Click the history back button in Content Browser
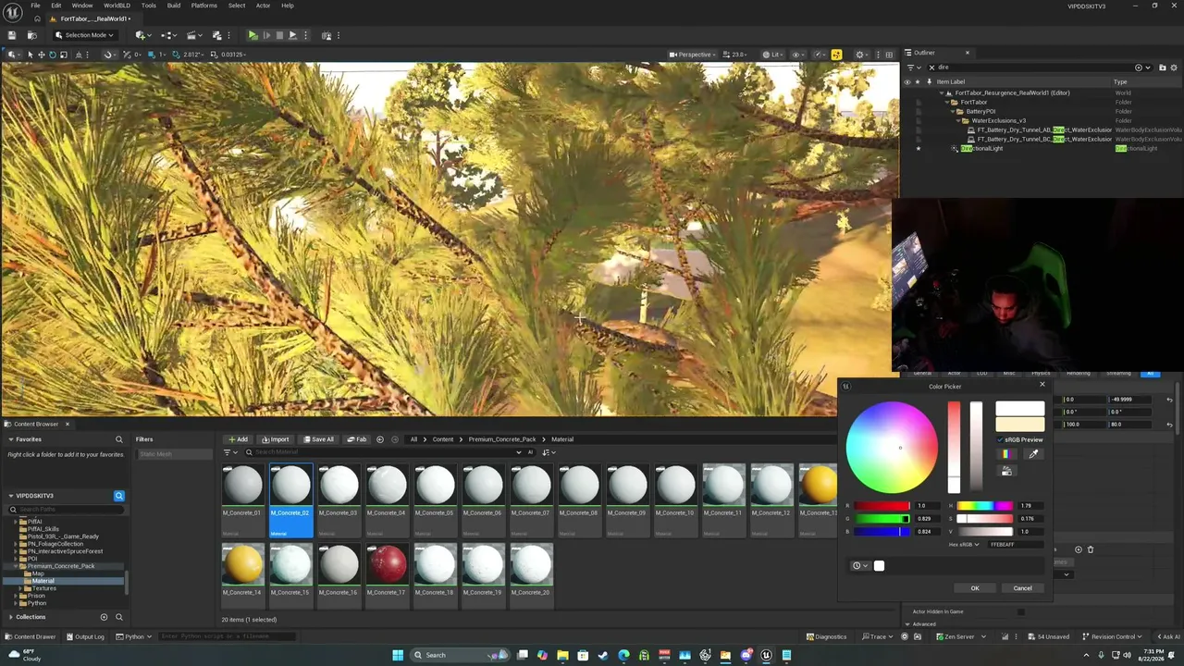The image size is (1184, 666). coord(379,439)
